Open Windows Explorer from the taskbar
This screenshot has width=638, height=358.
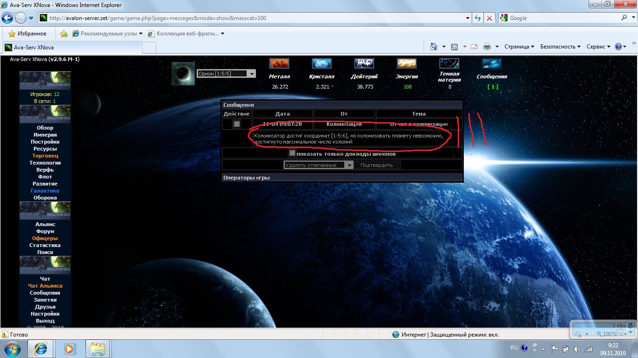tap(98, 348)
